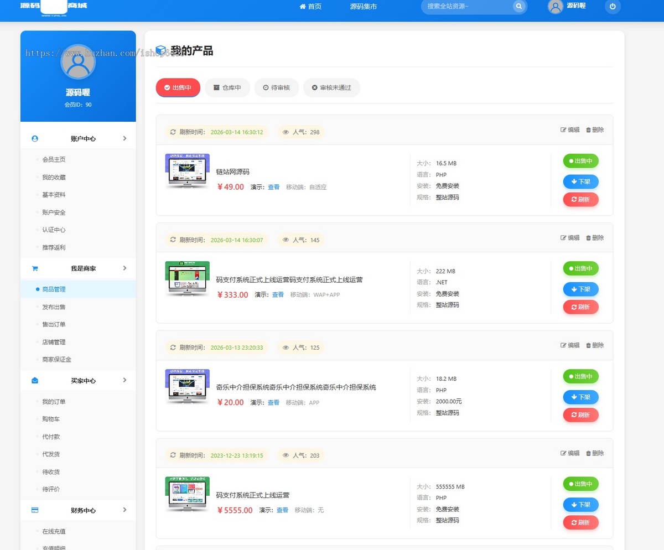
Task: Click 下架 for 奇乐中介担保系统
Action: 581,397
